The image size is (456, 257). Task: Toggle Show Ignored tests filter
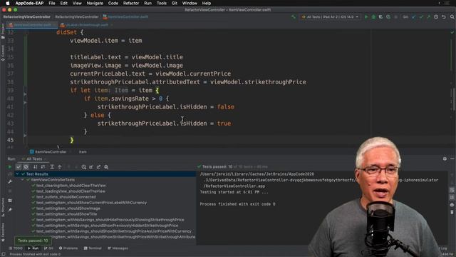(x=26, y=167)
